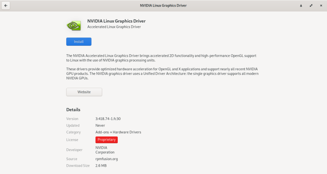
Task: Select the version number 3:418.74-1.fc30
Action: pos(108,119)
